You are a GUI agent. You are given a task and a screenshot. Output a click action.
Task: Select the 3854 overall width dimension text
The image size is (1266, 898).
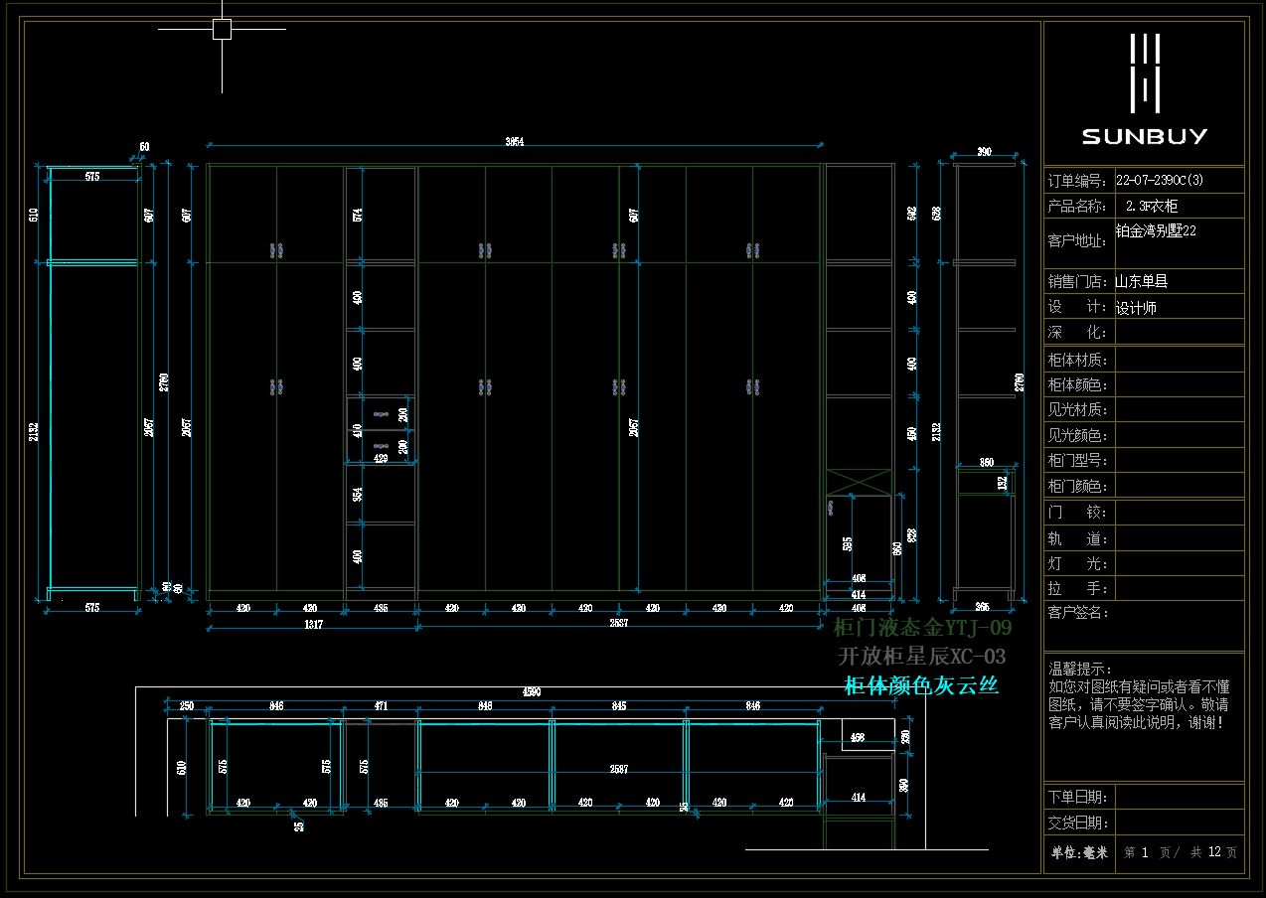tap(514, 142)
